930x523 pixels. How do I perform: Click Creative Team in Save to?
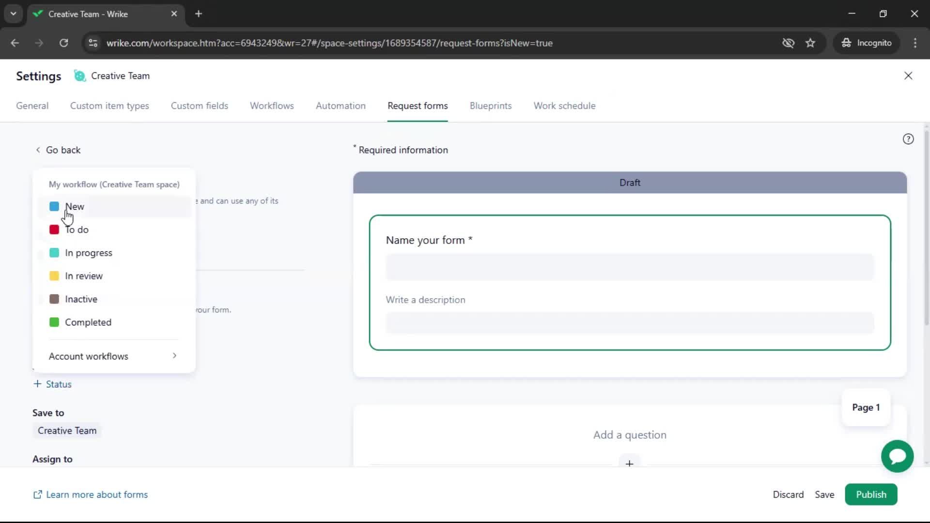click(x=67, y=431)
